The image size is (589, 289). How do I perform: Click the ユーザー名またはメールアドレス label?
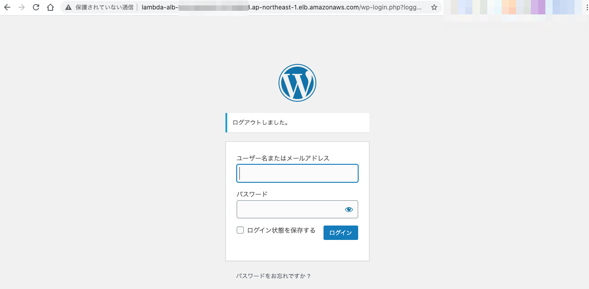[283, 158]
